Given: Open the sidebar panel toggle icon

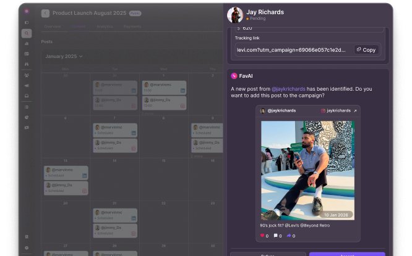Looking at the screenshot, I should [27, 23].
